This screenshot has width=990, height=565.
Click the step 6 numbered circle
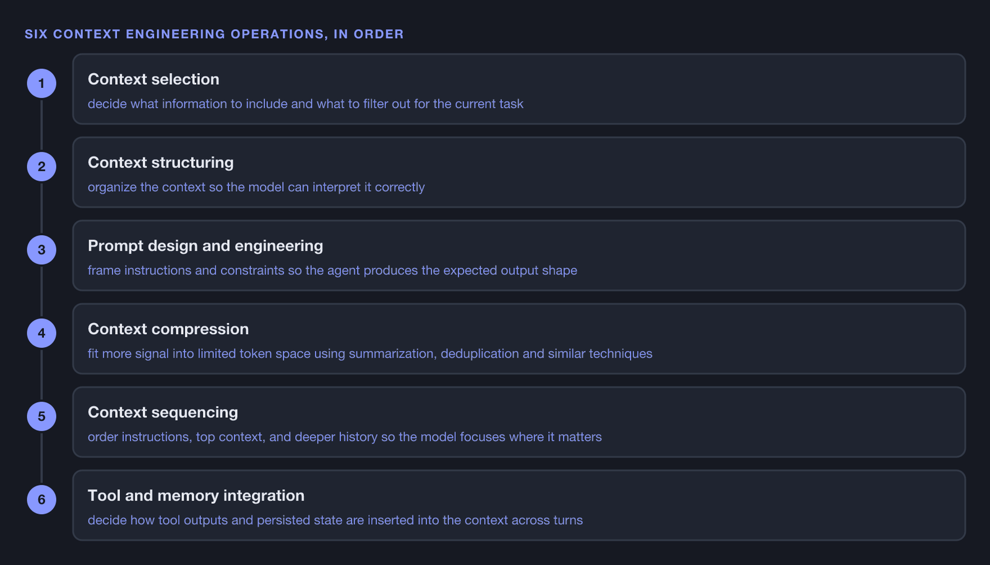[41, 499]
